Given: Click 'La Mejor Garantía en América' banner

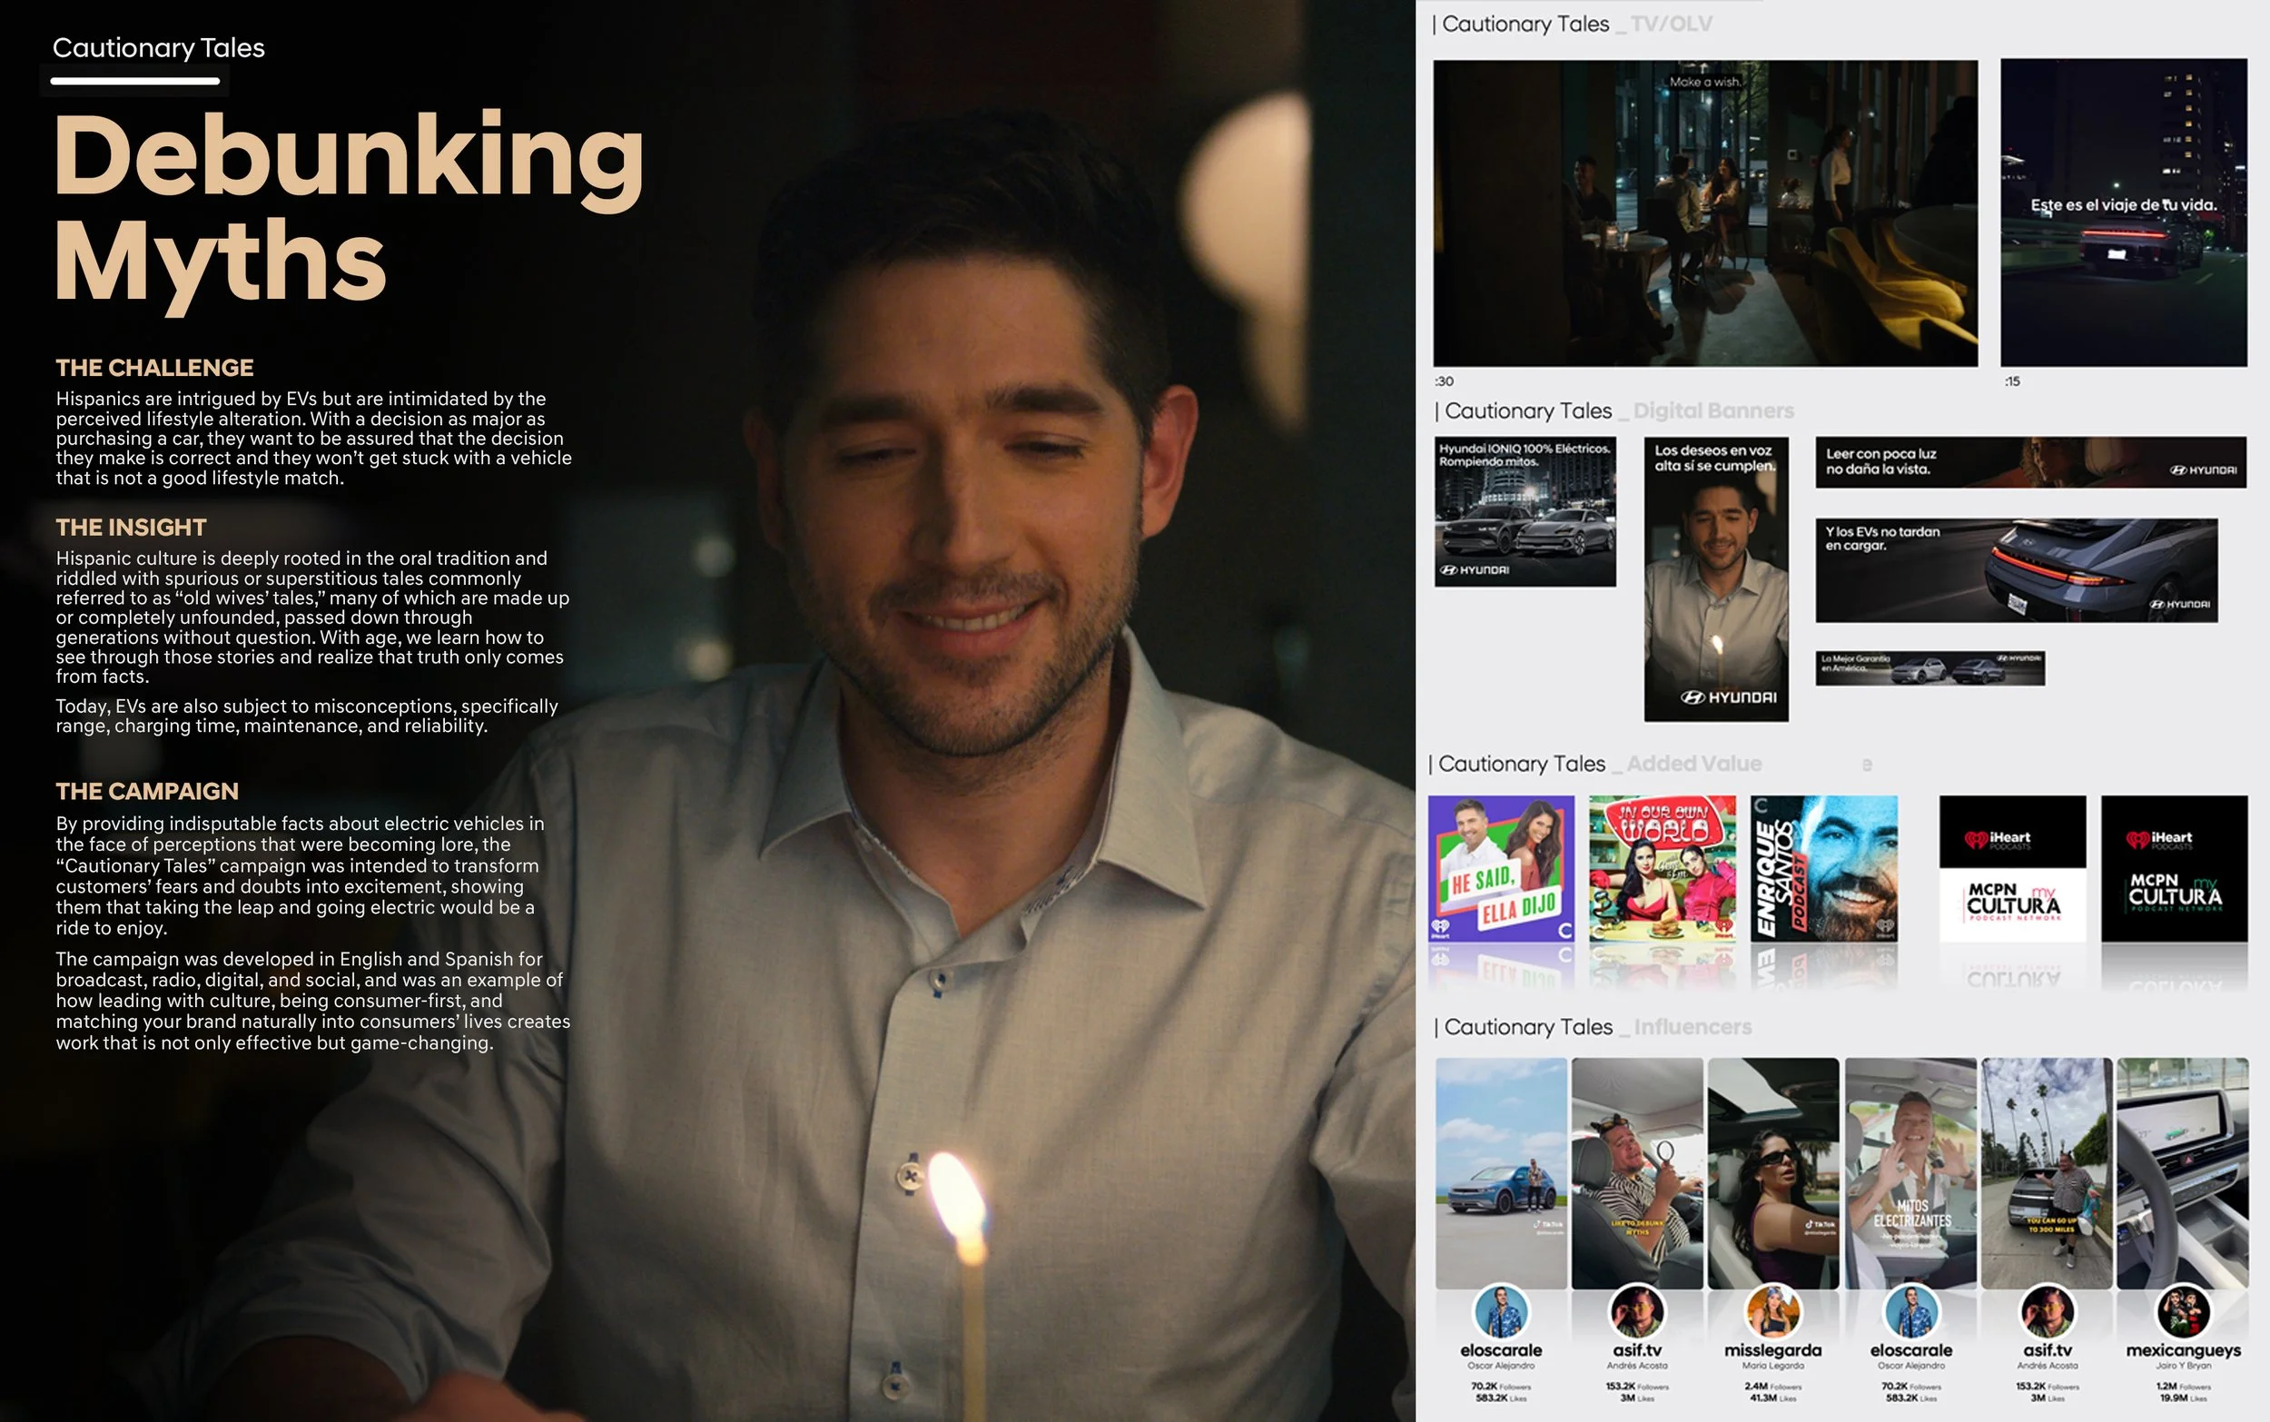Looking at the screenshot, I should [x=1929, y=667].
